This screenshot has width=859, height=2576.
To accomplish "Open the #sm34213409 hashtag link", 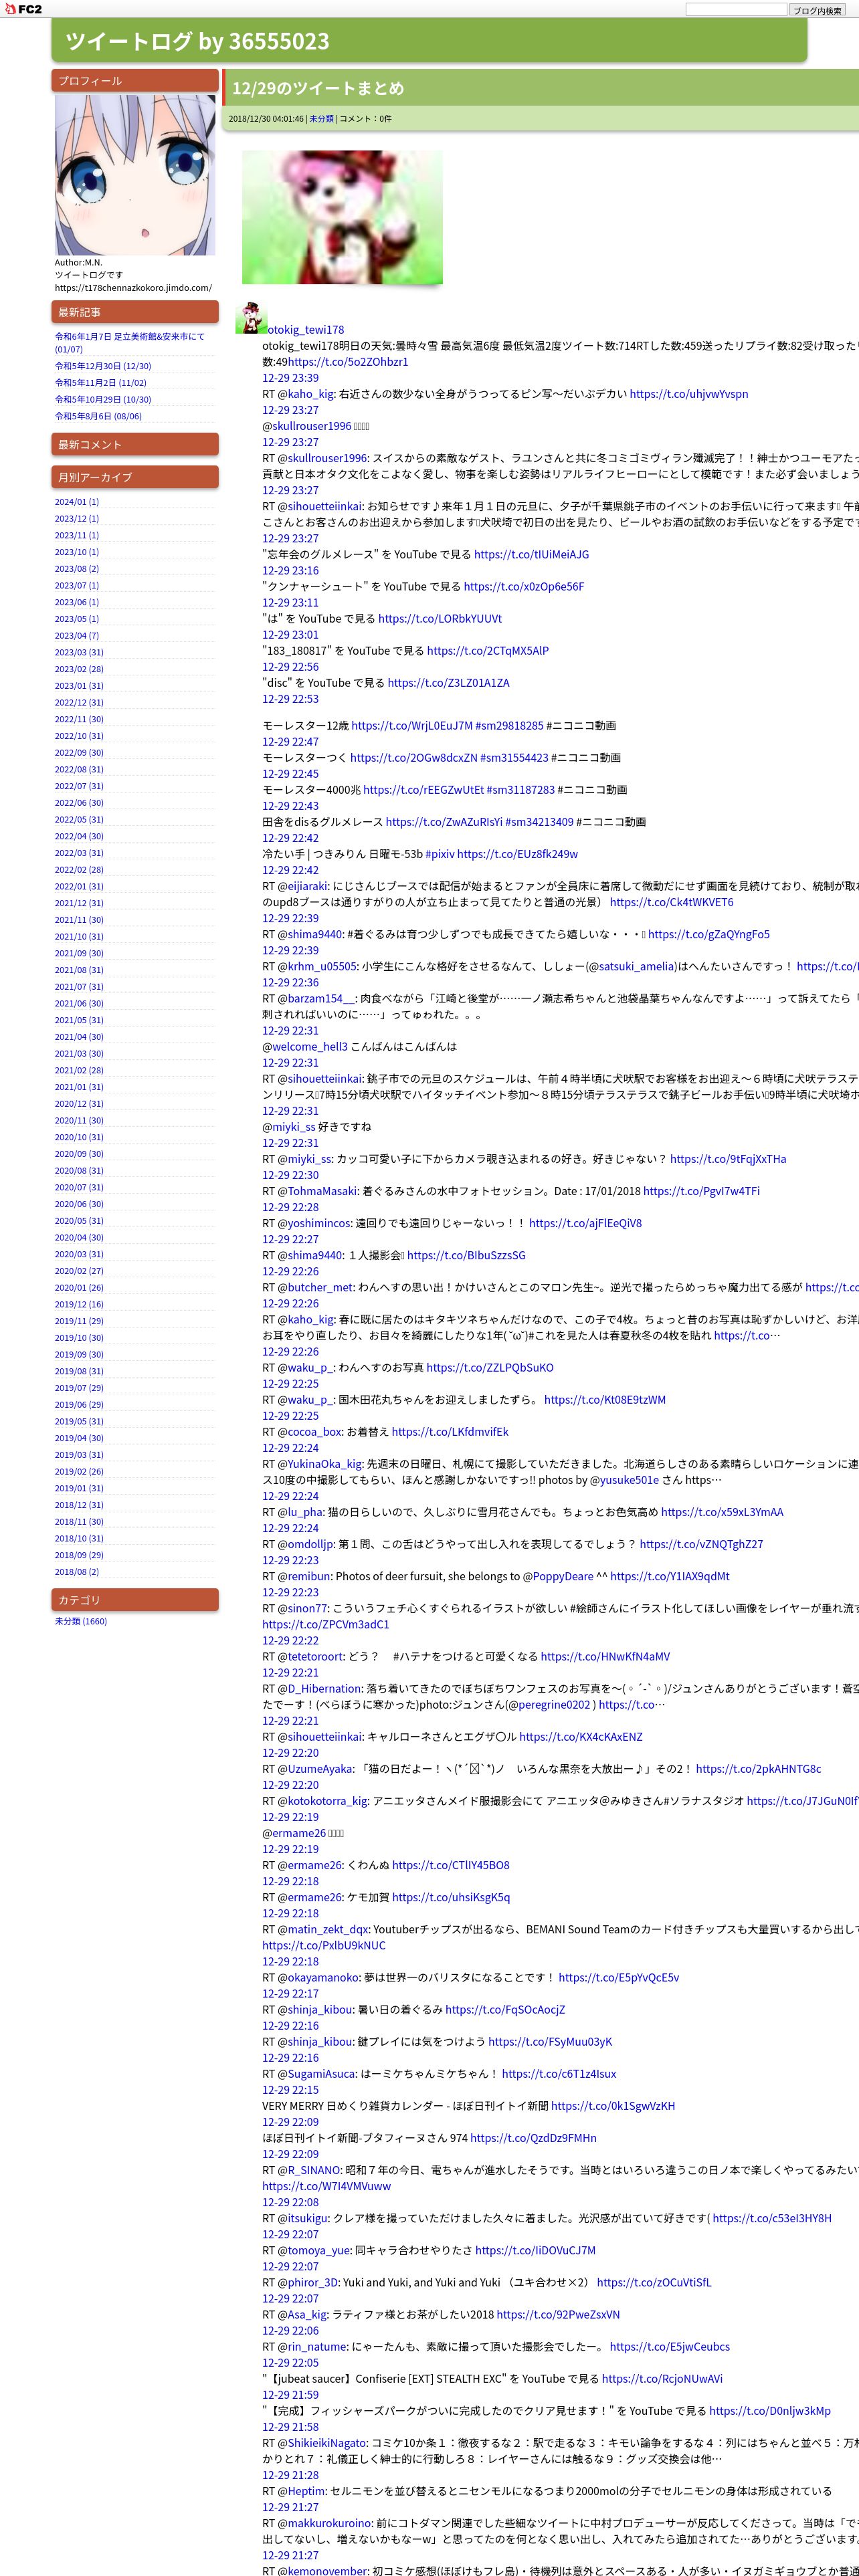I will tap(540, 822).
